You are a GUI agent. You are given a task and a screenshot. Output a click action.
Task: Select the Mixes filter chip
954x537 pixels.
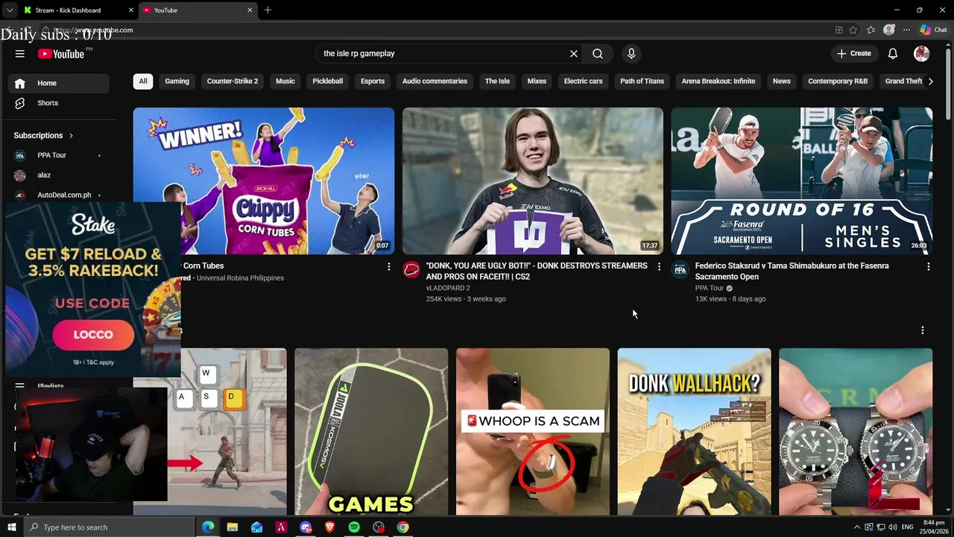(537, 81)
